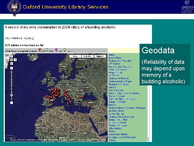
Task: Select Chateau Gruaud Larose entry
Action: [121, 117]
